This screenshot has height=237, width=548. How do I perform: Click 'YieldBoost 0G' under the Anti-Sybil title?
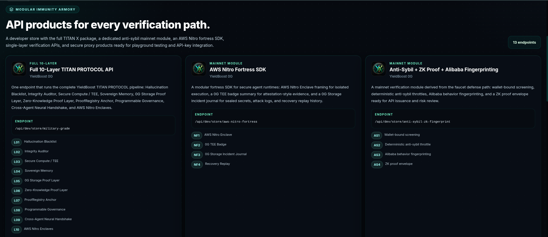pos(401,76)
